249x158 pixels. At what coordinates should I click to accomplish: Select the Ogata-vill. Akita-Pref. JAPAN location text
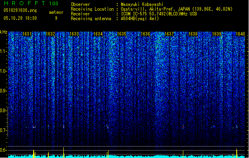177,9
